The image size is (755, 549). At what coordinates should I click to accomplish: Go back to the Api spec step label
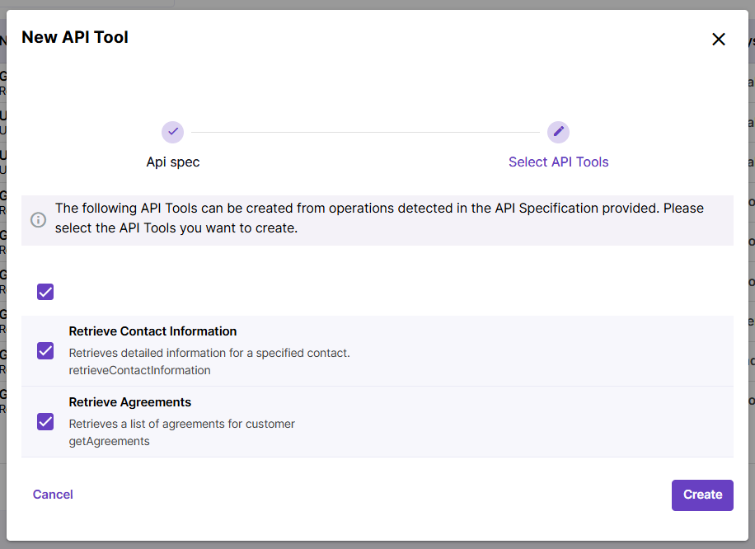pos(173,162)
